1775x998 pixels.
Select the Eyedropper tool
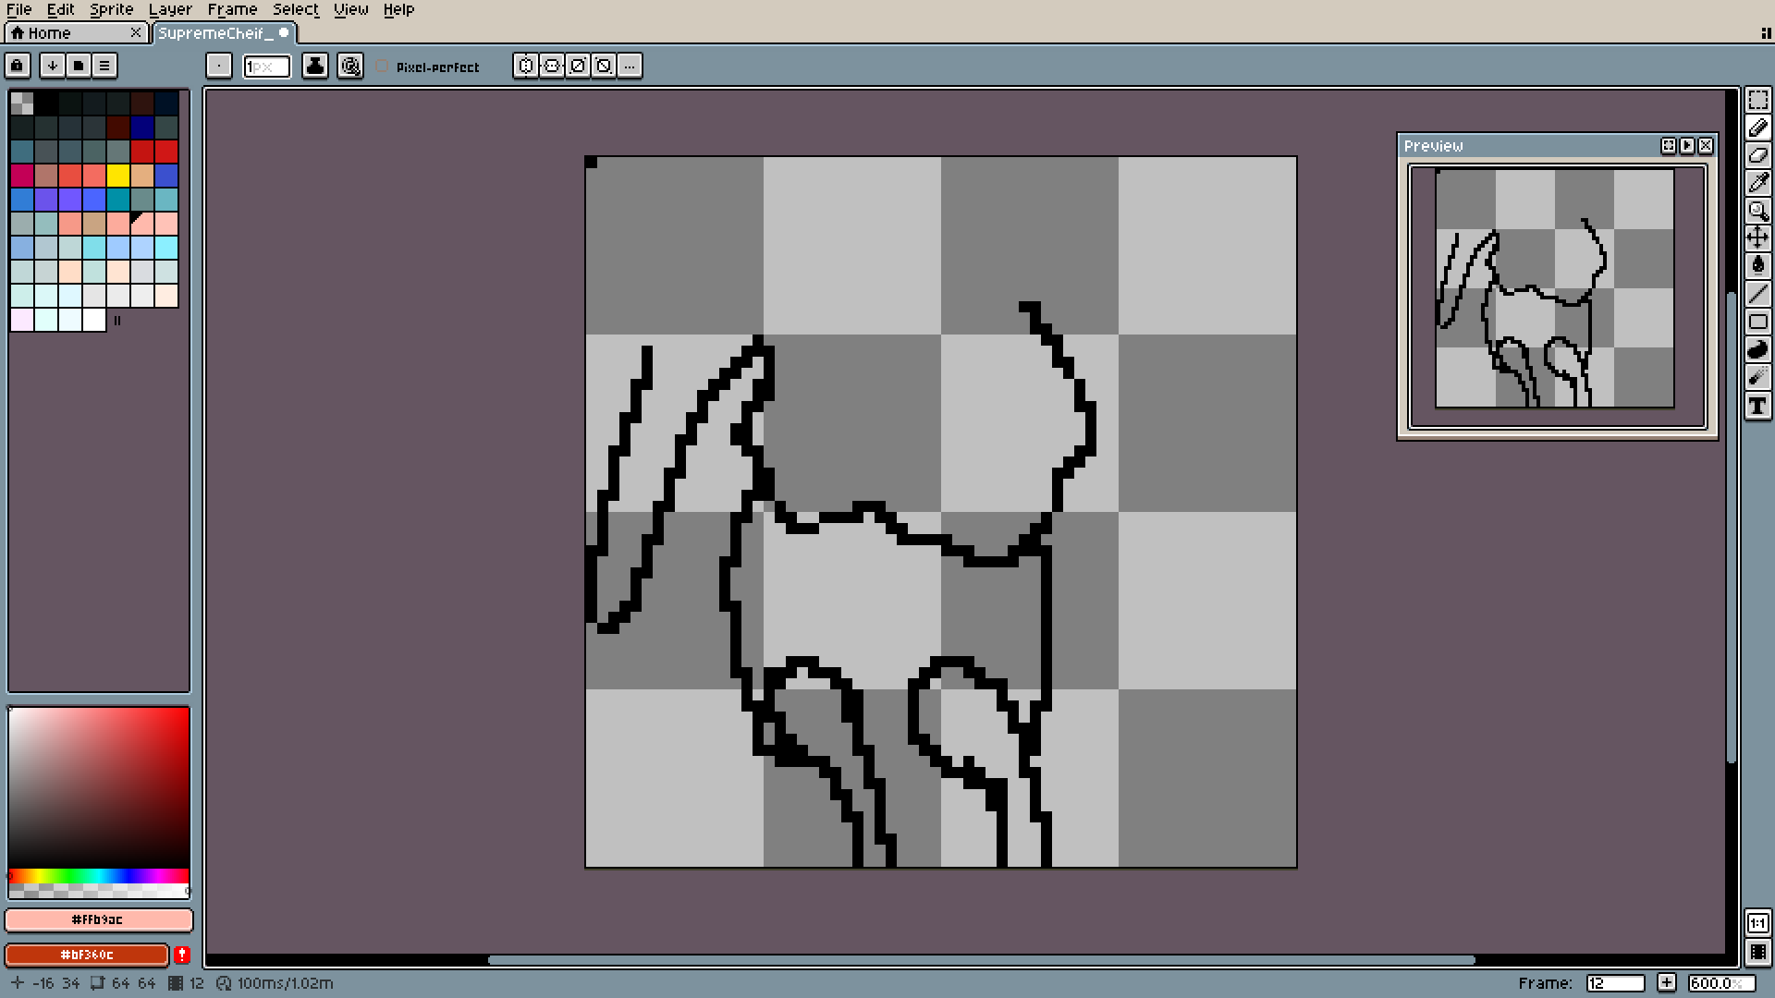pos(1757,183)
